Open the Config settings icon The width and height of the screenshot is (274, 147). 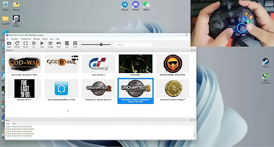(x=50, y=44)
